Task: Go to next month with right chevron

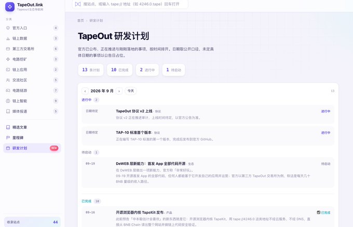Action: coord(119,91)
